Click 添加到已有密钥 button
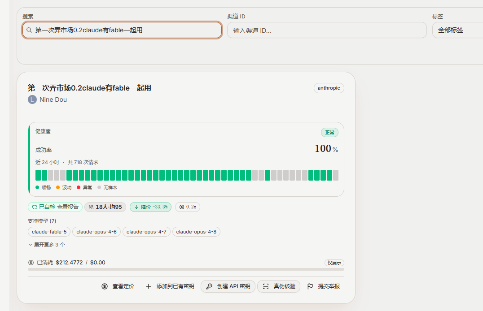Screen dimensions: 483x311 170,286
